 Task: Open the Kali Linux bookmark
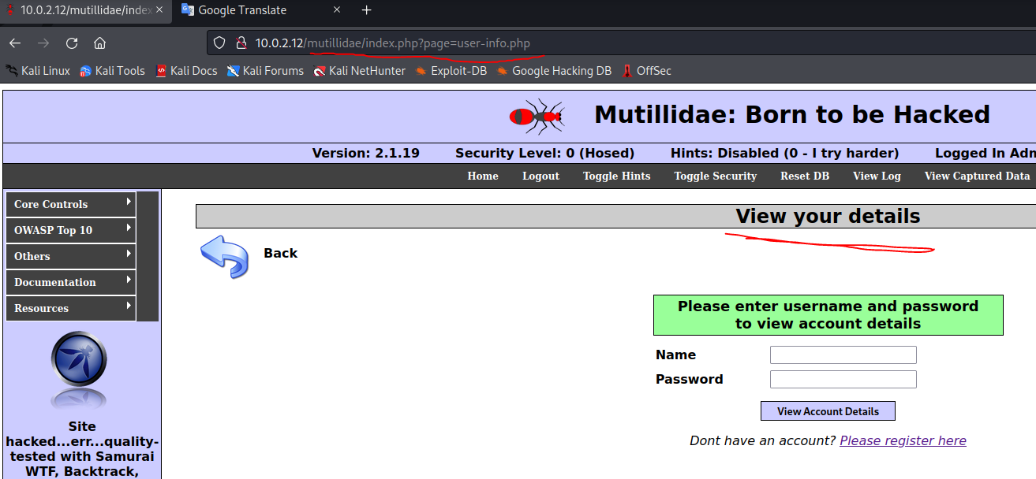coord(38,71)
